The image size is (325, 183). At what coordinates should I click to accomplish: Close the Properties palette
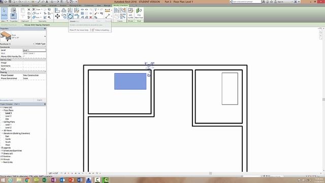point(45,28)
